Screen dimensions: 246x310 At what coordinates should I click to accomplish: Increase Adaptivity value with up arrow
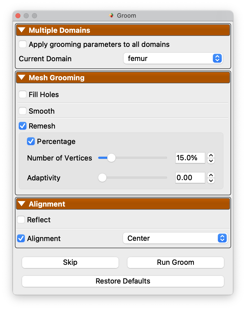click(x=211, y=175)
